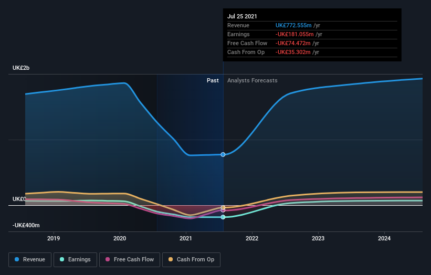
Task: Click the UK£772.555m revenue value
Action: pos(293,25)
